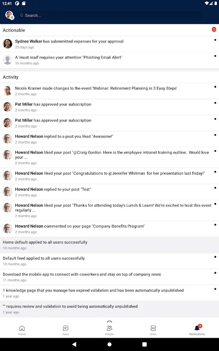The height and width of the screenshot is (351, 219).
Task: Open the Company Benefits Program comment notification
Action: (x=109, y=229)
